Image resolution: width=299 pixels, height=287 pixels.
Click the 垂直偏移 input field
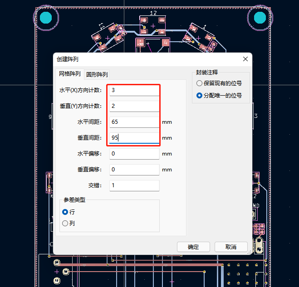point(134,170)
